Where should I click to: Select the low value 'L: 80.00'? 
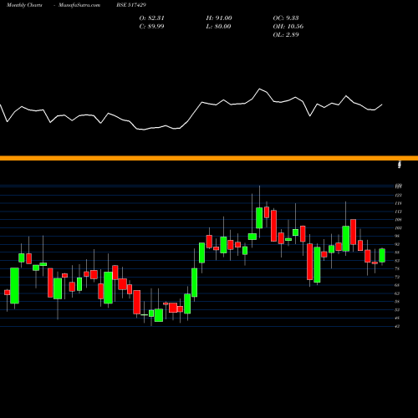(218, 27)
